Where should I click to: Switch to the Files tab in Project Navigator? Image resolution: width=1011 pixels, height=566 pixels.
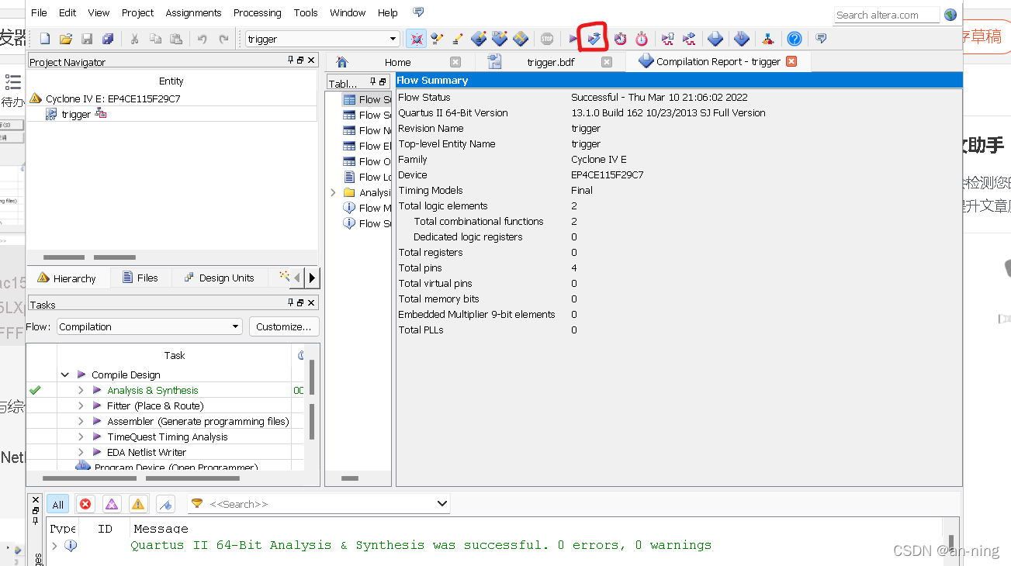pos(140,278)
